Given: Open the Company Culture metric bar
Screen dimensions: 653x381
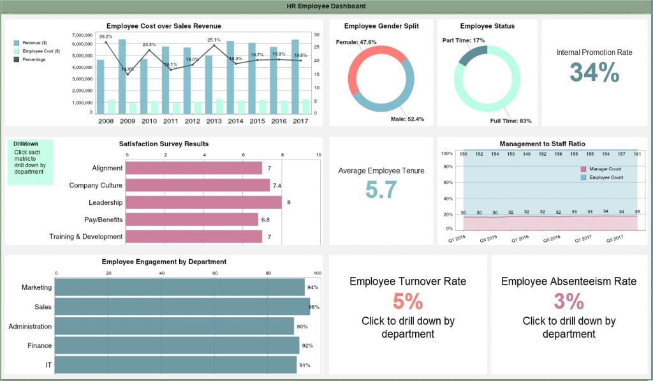Looking at the screenshot, I should click(x=198, y=185).
